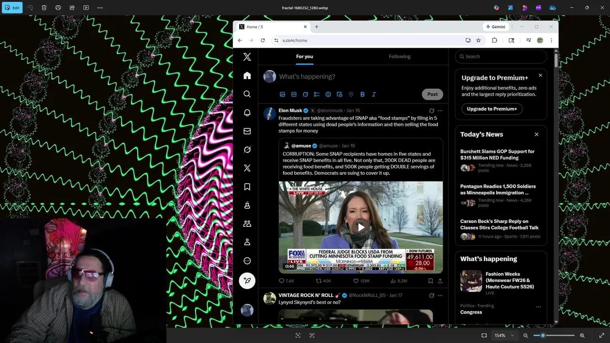Start slideshow from the Photos toolbar
This screenshot has height=343, width=610.
pos(86,8)
